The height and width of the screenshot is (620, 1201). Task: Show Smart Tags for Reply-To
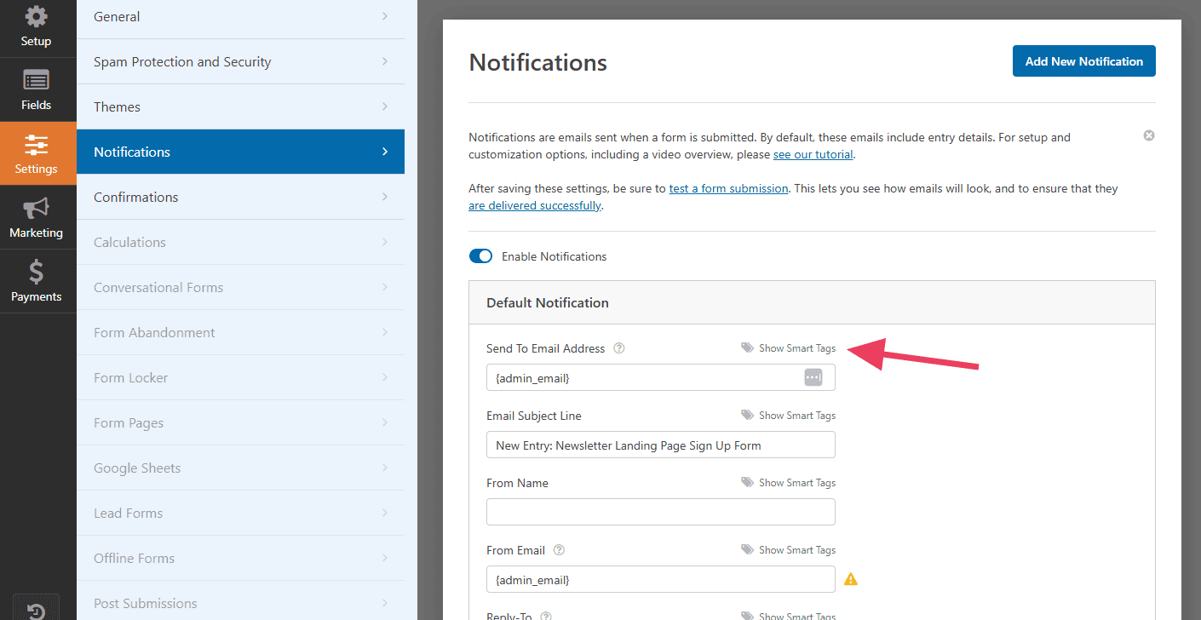(789, 616)
